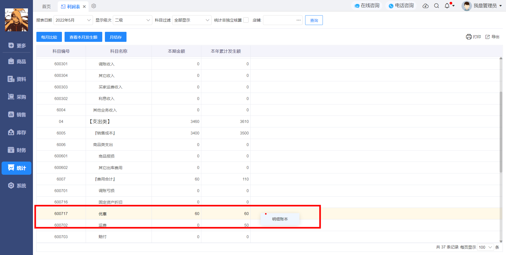Open tab settings gear icon
The height and width of the screenshot is (255, 506).
point(94,6)
